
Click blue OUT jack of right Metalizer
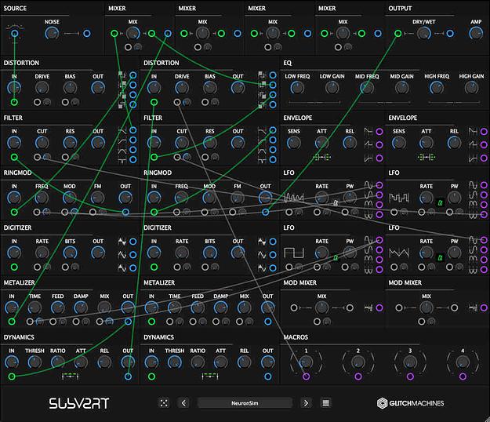pyautogui.click(x=268, y=322)
